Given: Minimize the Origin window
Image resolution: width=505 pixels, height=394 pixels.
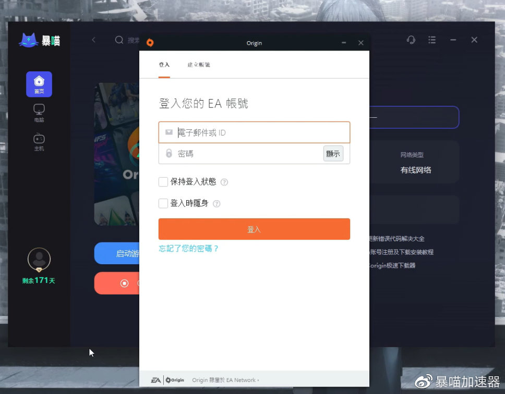Looking at the screenshot, I should click(x=344, y=43).
